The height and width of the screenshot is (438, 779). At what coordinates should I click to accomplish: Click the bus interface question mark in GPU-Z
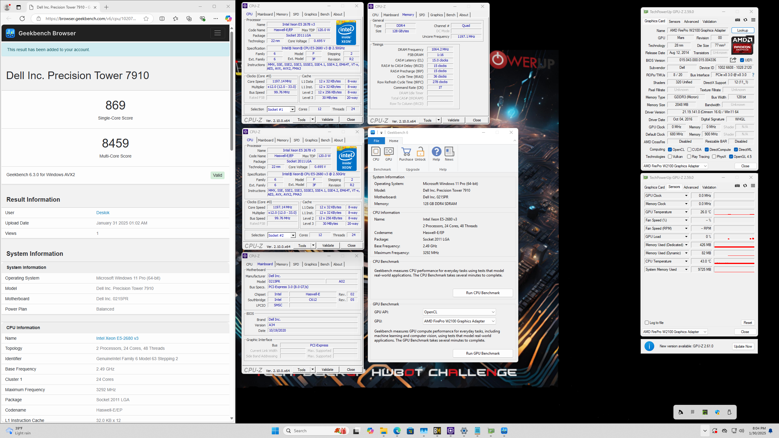coord(753,75)
